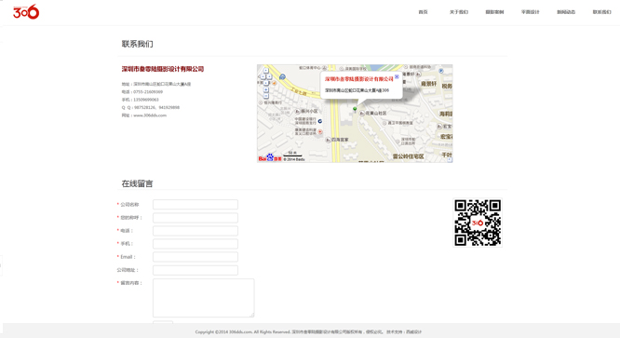Click the 306 logo in the header
Viewport: 620px width, 338px height.
pyautogui.click(x=26, y=12)
